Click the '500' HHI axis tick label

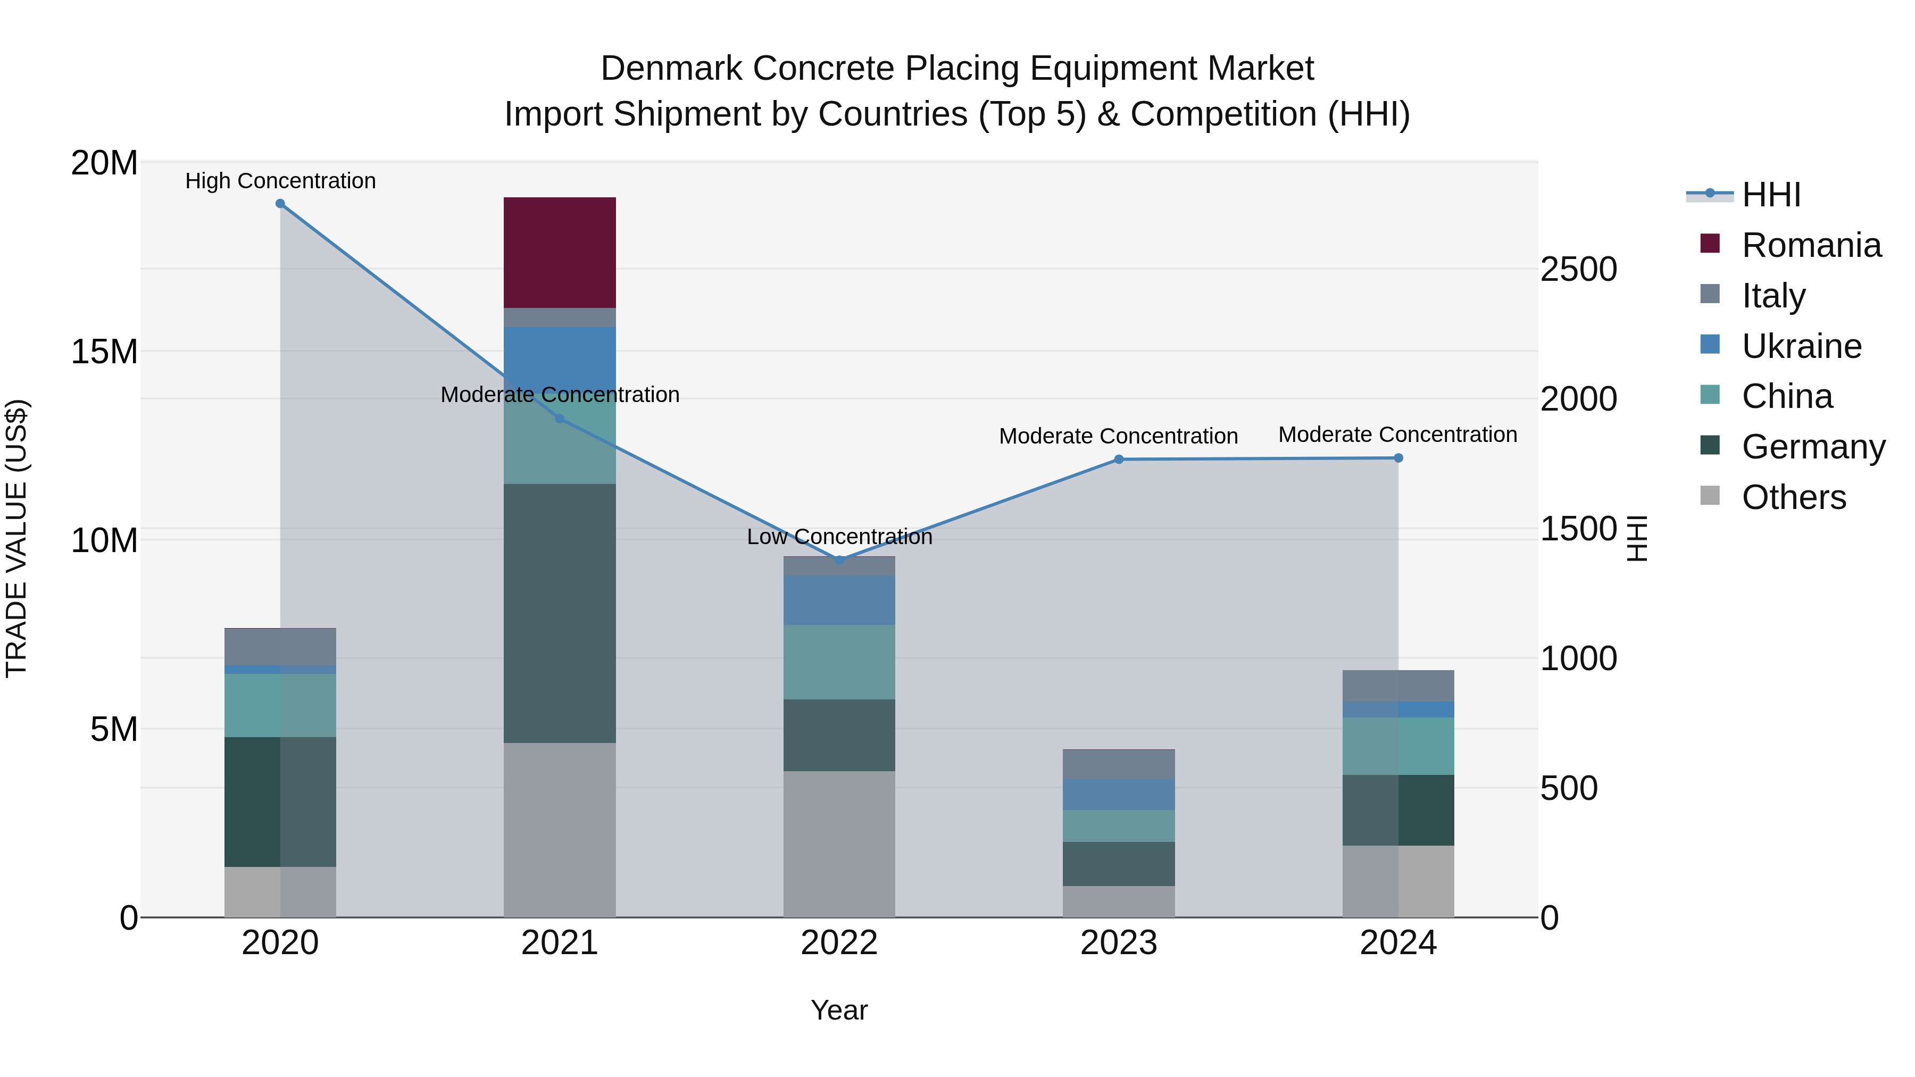[1569, 789]
